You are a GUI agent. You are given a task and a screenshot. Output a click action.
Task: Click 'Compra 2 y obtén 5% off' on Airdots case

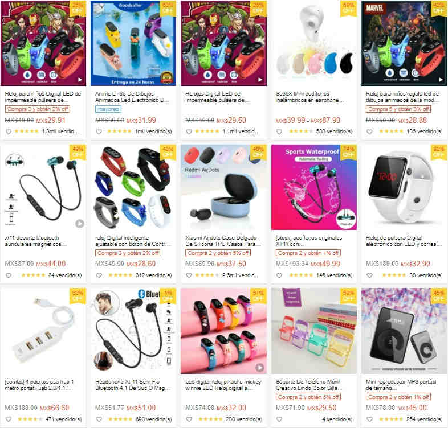pos(218,253)
